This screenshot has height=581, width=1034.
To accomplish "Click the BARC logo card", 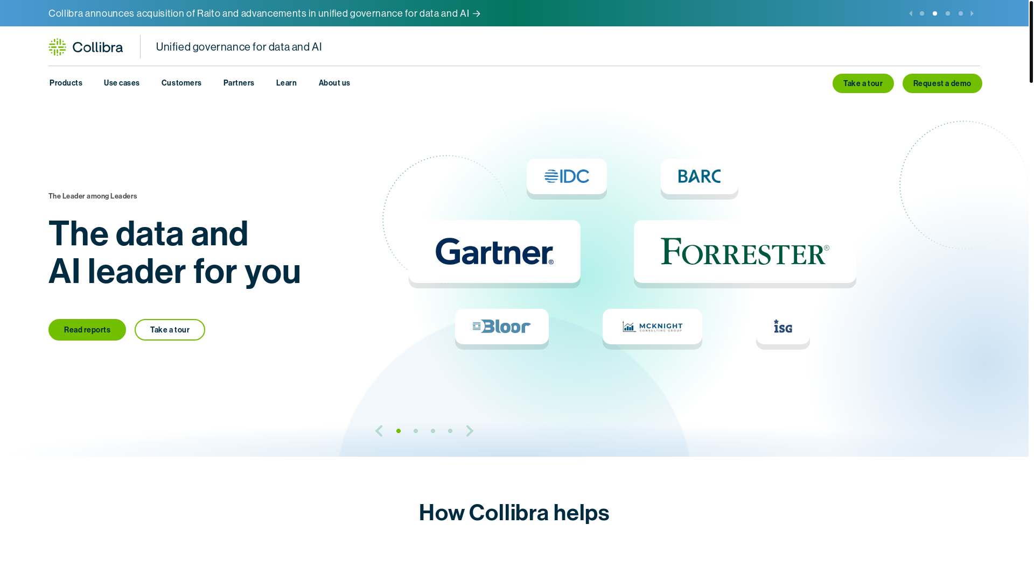I will (x=700, y=176).
